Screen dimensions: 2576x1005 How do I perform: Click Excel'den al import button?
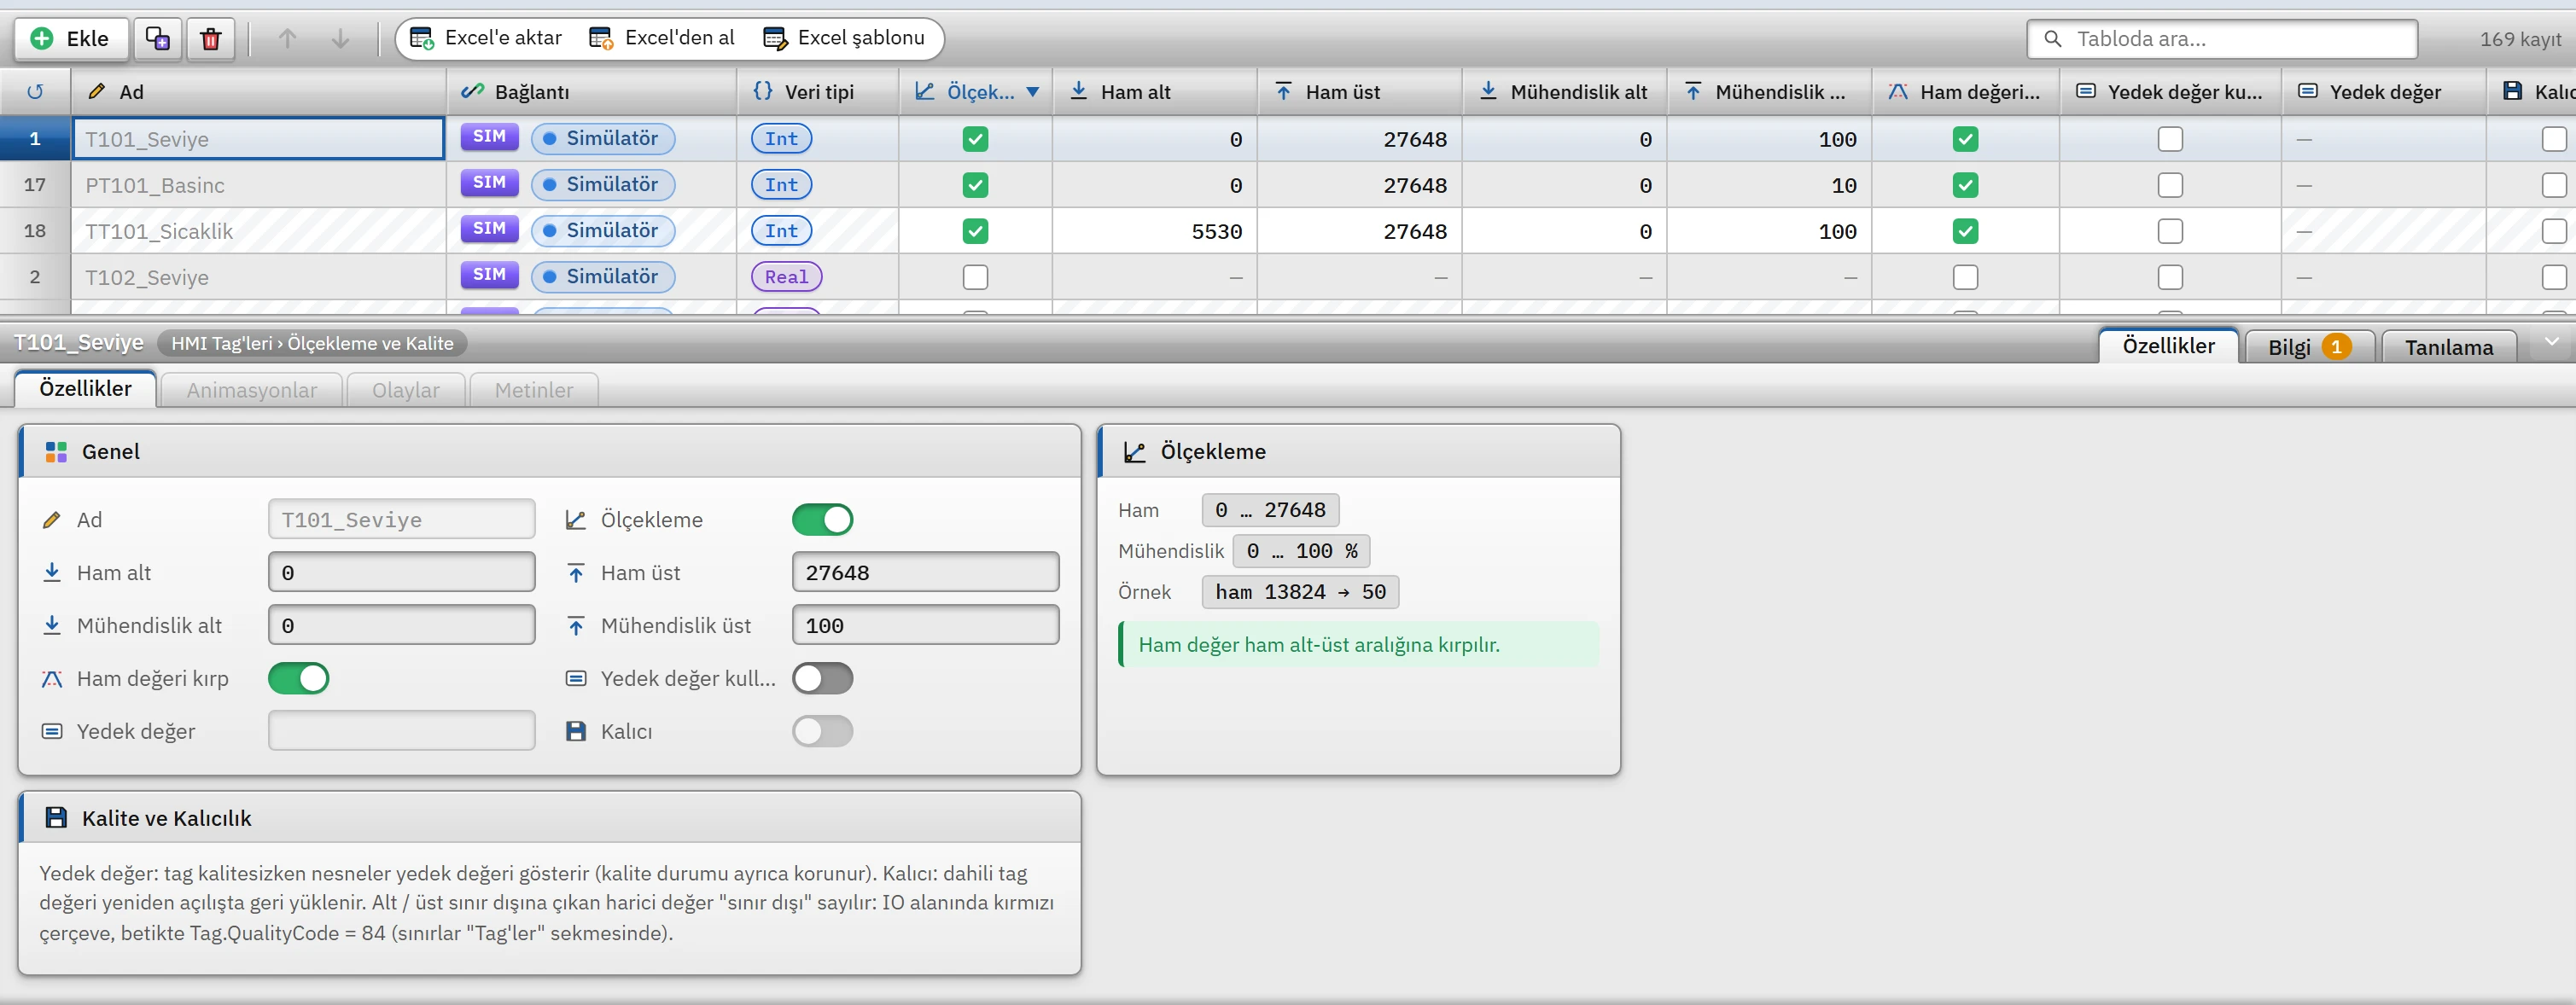click(x=662, y=38)
